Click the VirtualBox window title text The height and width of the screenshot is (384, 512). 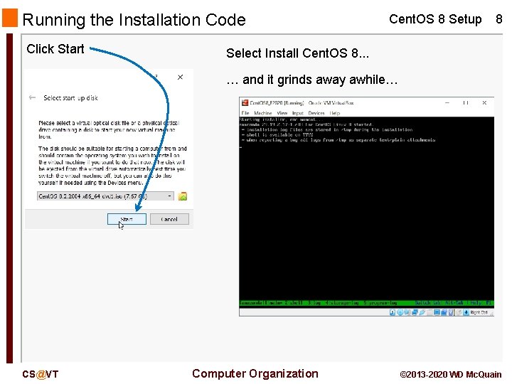302,102
